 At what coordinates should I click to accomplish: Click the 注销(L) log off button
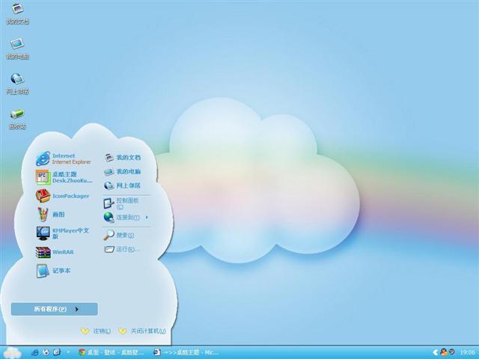coord(96,331)
